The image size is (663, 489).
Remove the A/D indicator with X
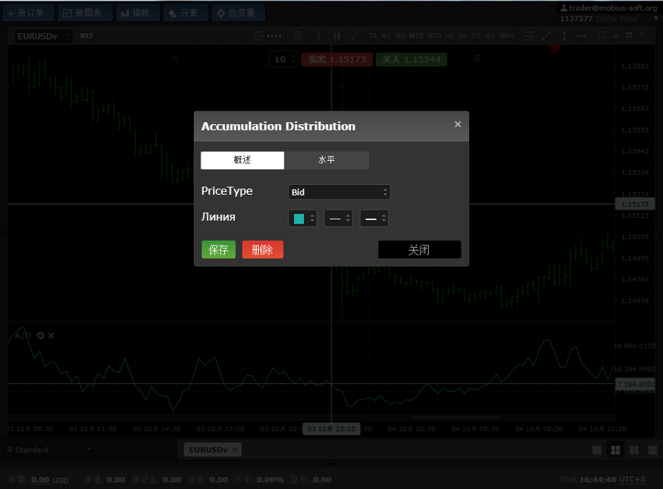[51, 335]
